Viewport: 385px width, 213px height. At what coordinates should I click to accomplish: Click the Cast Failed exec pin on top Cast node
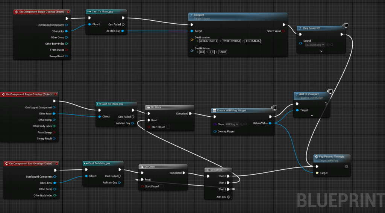[123, 24]
